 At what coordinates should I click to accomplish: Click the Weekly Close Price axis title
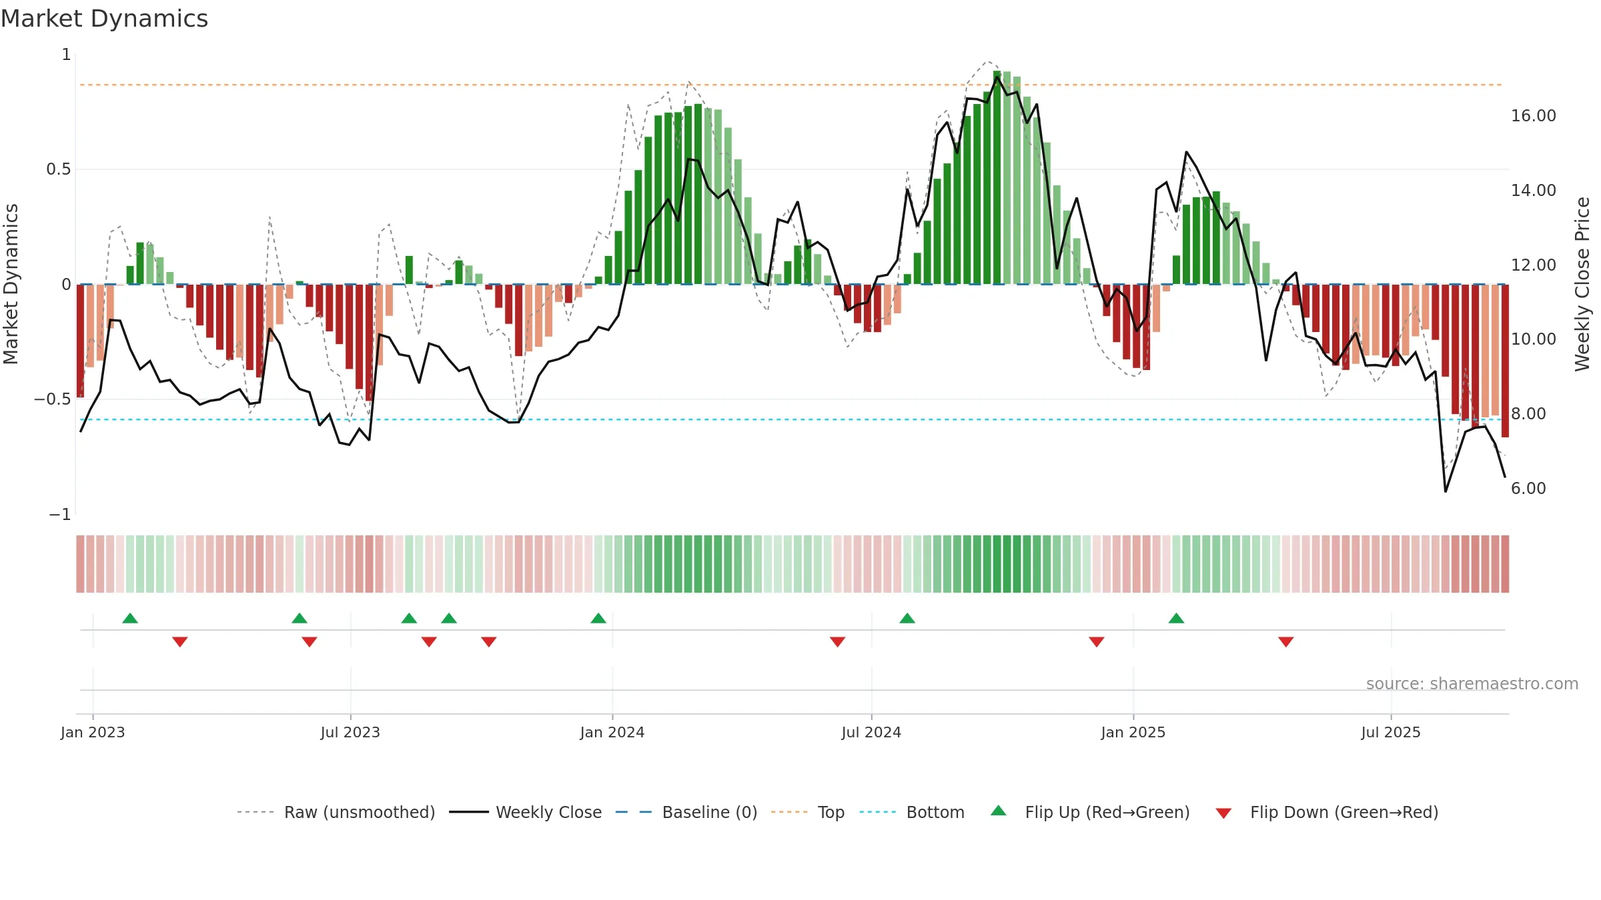coord(1582,284)
